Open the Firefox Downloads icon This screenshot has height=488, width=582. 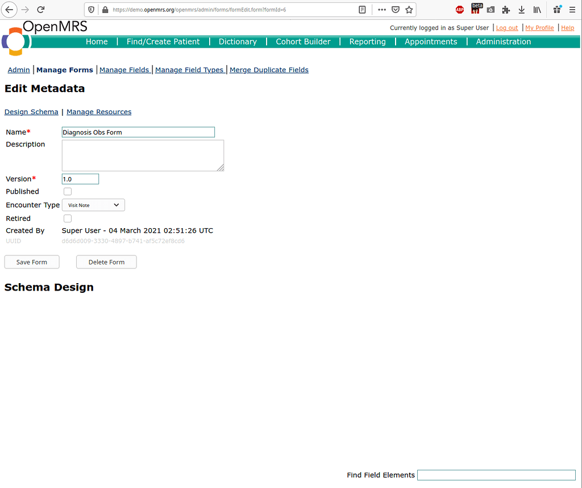pos(522,9)
